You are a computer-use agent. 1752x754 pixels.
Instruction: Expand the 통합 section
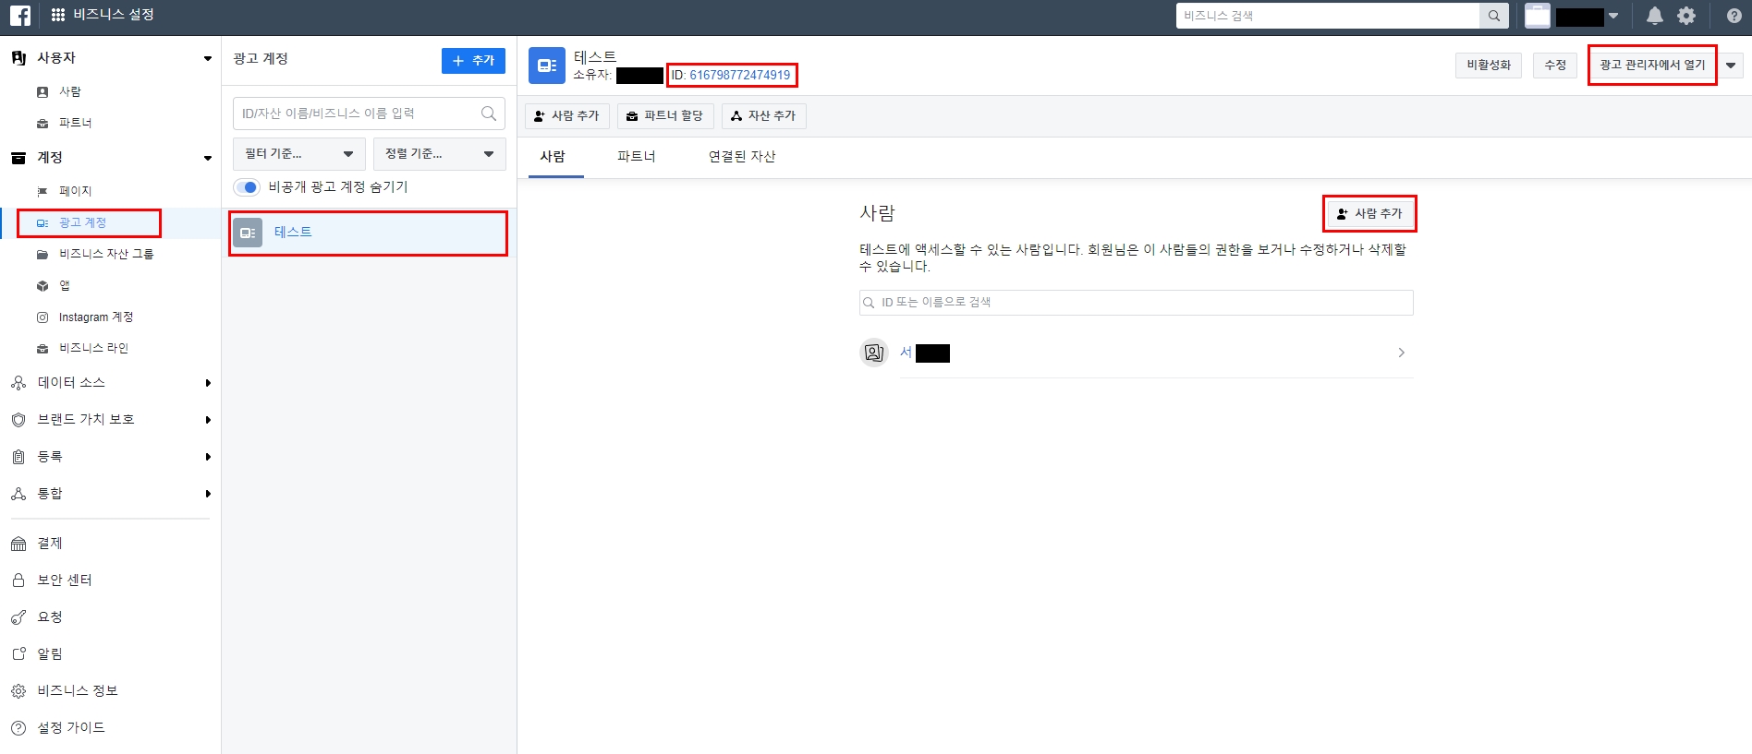pos(208,494)
